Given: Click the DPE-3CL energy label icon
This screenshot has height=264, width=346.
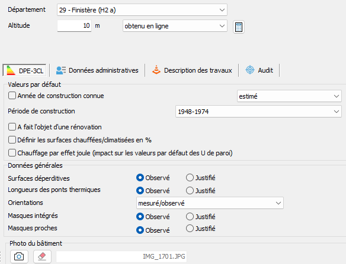Looking at the screenshot, I should coord(11,70).
